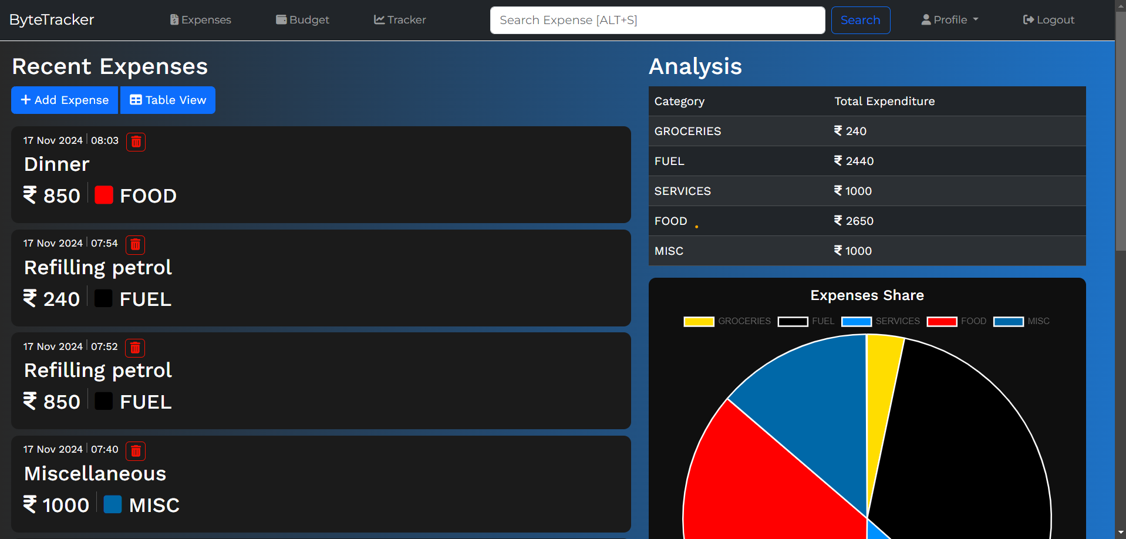Delete the Dinner expense with trash icon
The image size is (1126, 539).
(136, 142)
